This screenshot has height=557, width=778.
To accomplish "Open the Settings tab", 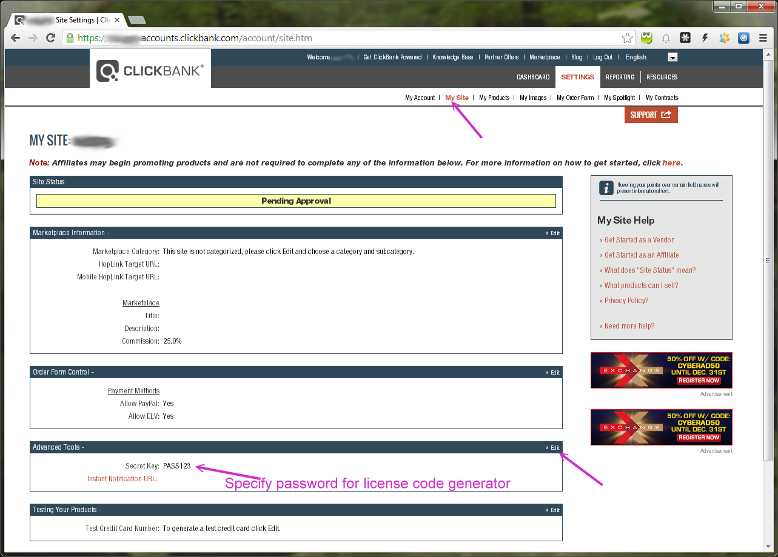I will tap(577, 77).
